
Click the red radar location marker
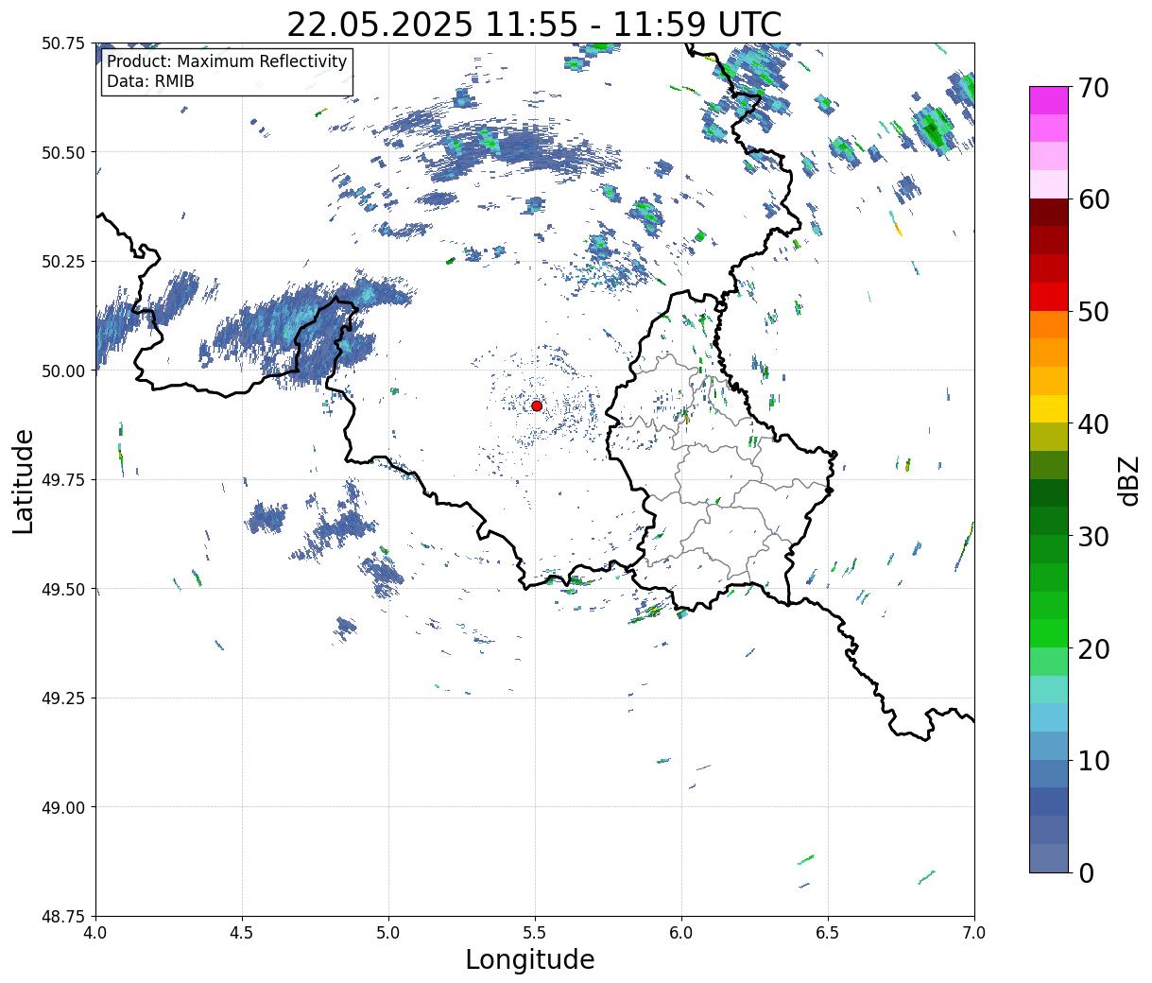click(537, 405)
